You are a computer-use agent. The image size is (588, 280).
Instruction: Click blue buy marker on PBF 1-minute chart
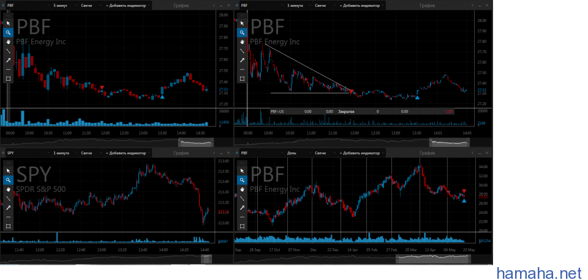pos(417,97)
